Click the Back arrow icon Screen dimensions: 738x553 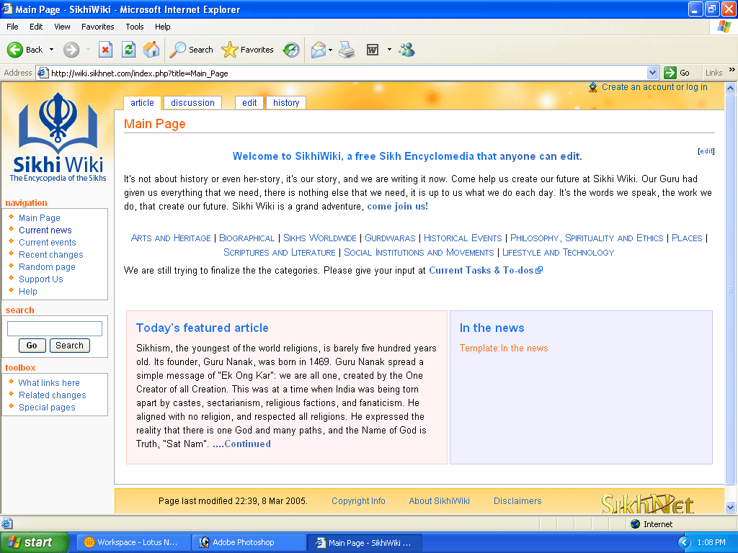(x=14, y=50)
